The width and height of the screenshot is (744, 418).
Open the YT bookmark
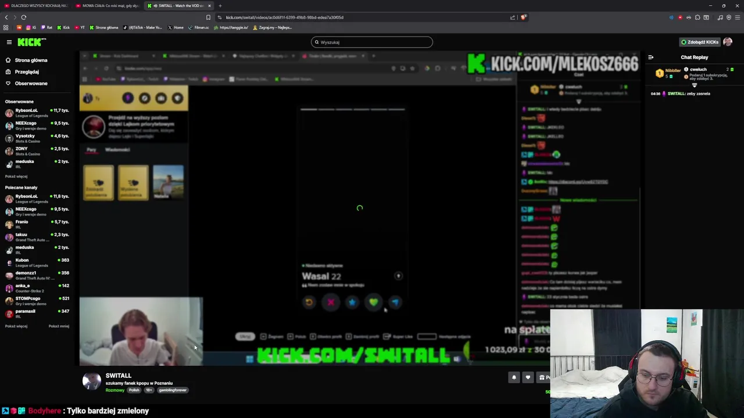point(80,27)
